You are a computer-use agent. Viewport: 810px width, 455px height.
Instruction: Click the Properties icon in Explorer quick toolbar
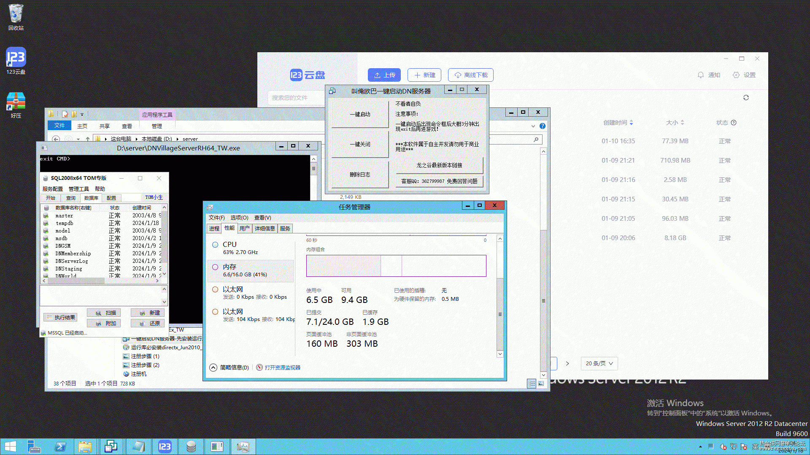click(x=65, y=114)
